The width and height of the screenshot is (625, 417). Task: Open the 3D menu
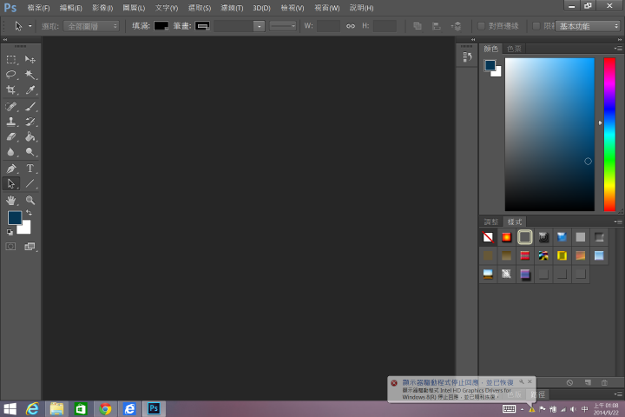point(261,8)
